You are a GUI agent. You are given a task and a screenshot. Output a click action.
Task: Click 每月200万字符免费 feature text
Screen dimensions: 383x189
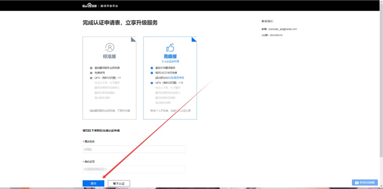[166, 73]
